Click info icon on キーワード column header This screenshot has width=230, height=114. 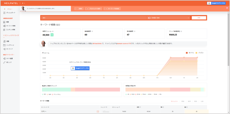click(48, 107)
